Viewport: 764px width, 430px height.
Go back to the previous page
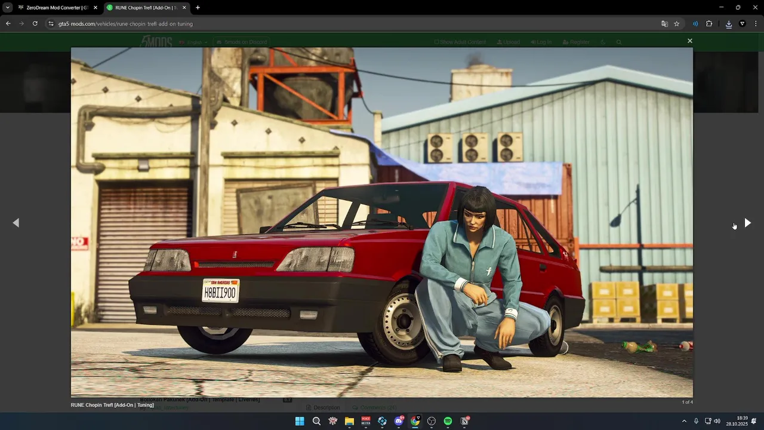click(x=8, y=24)
